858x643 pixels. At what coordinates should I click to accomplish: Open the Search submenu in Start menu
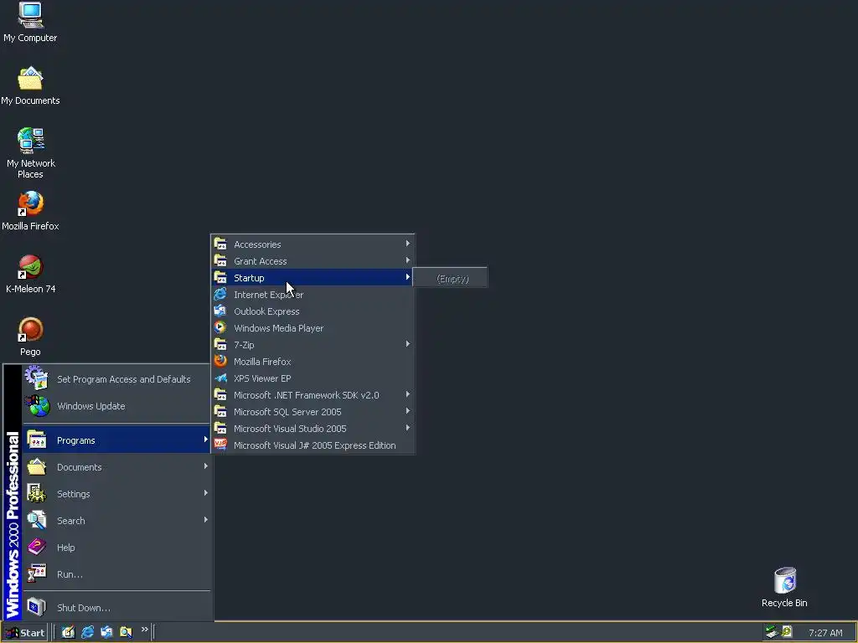coord(116,521)
